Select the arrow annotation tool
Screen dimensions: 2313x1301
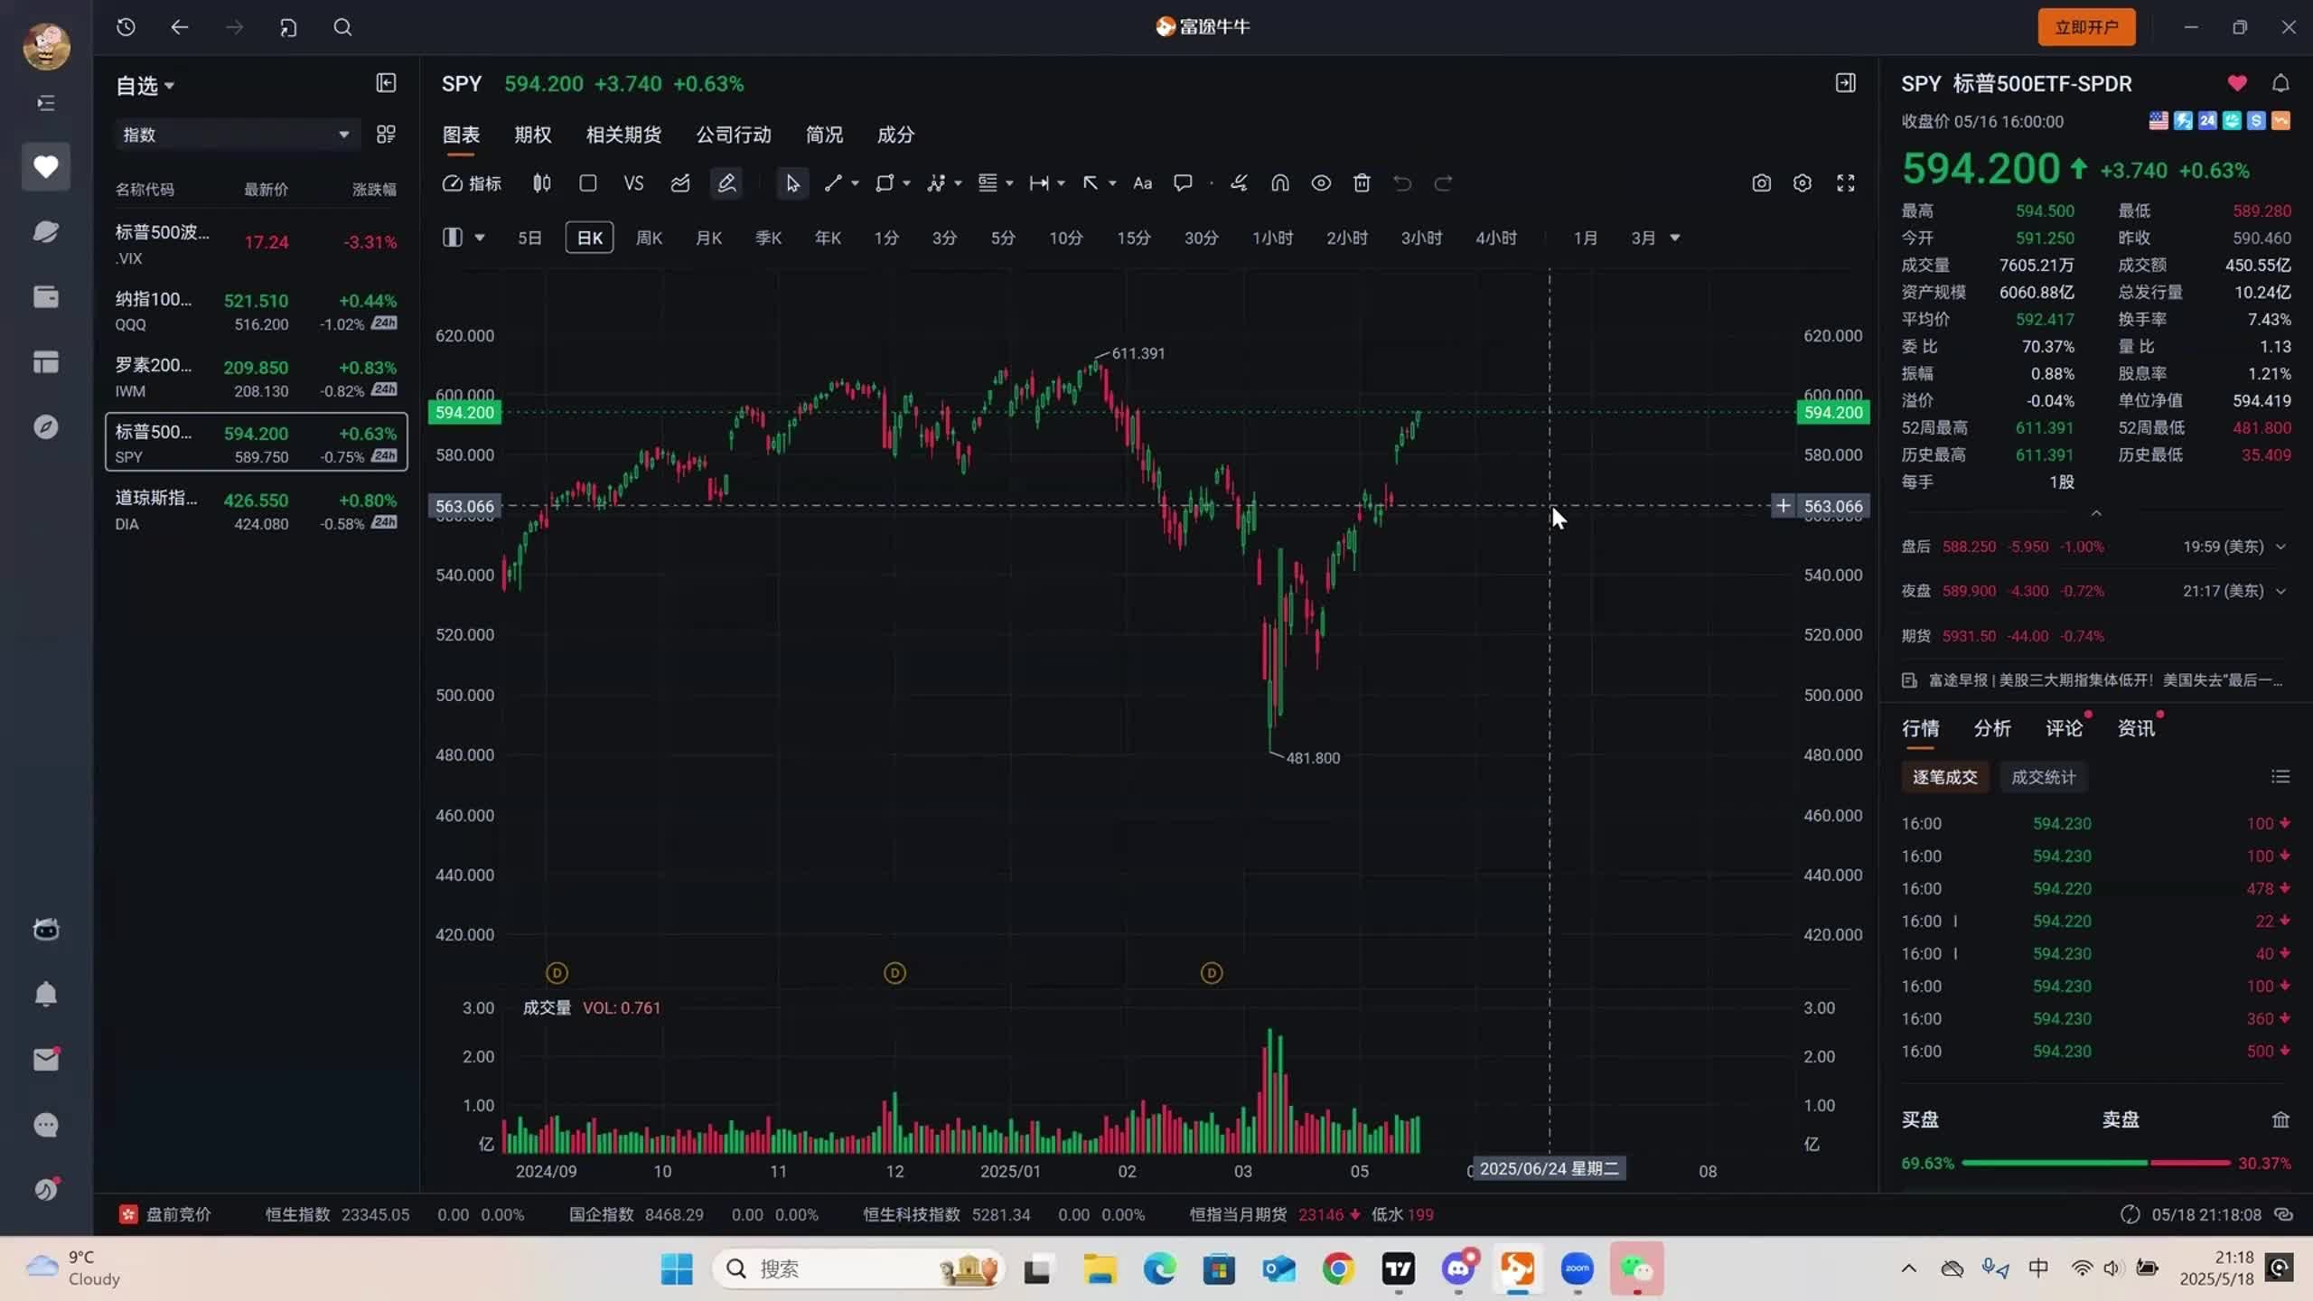1091,183
